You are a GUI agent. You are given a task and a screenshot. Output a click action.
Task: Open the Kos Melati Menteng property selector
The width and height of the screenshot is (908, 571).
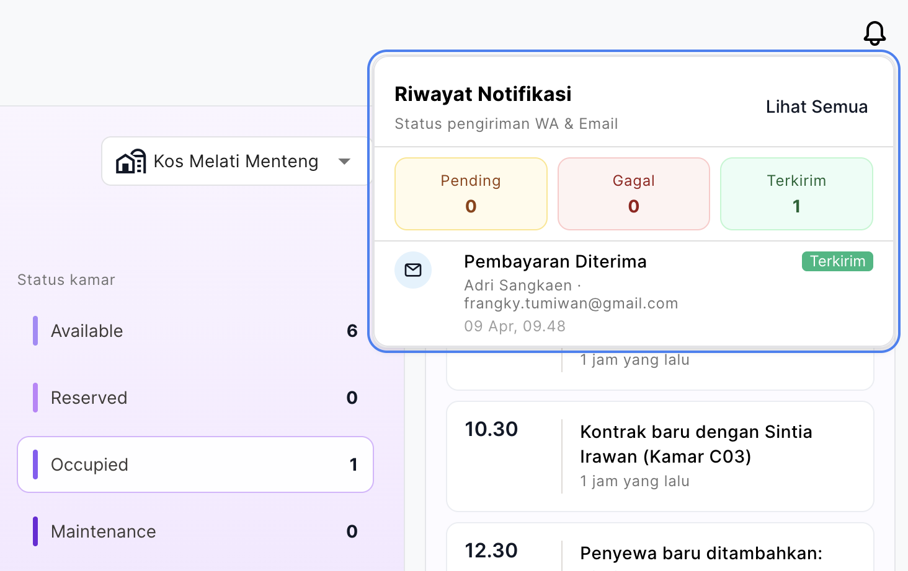click(236, 161)
